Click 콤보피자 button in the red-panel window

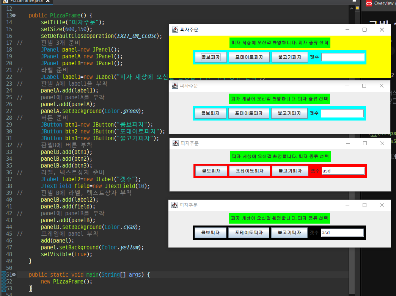pyautogui.click(x=211, y=171)
